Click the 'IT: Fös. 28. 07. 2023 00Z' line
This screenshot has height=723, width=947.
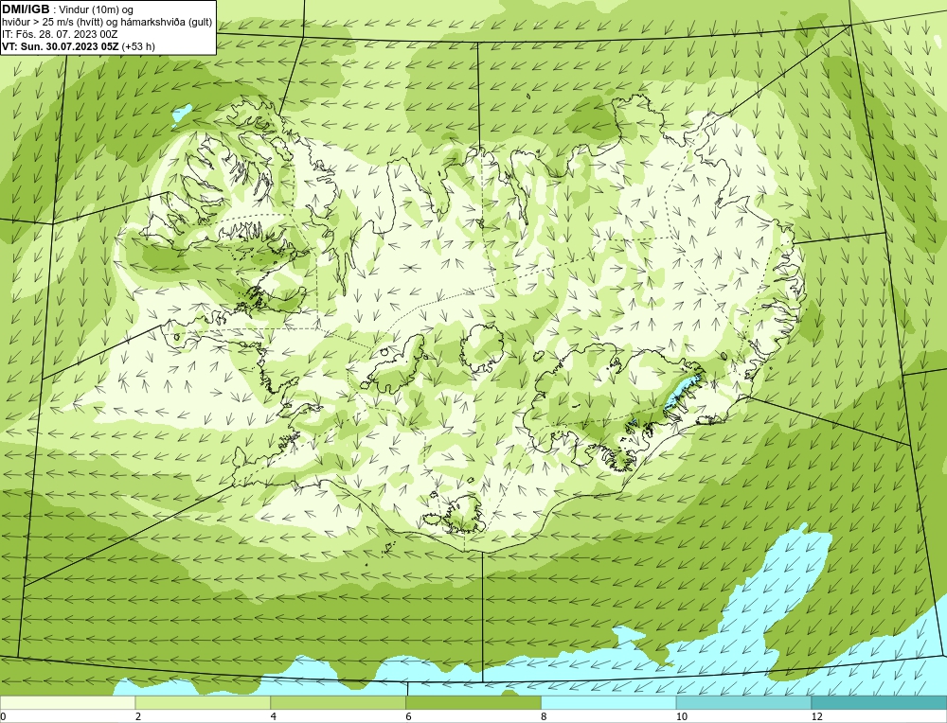point(60,34)
